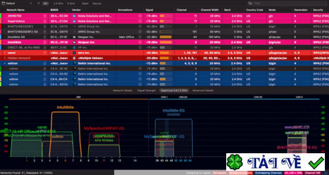Screen dimensions: 329x175
Task: Click the search magnifier icon
Action: tap(250, 3)
